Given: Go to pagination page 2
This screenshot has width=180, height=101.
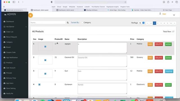Looking at the screenshot, I should 158,23.
